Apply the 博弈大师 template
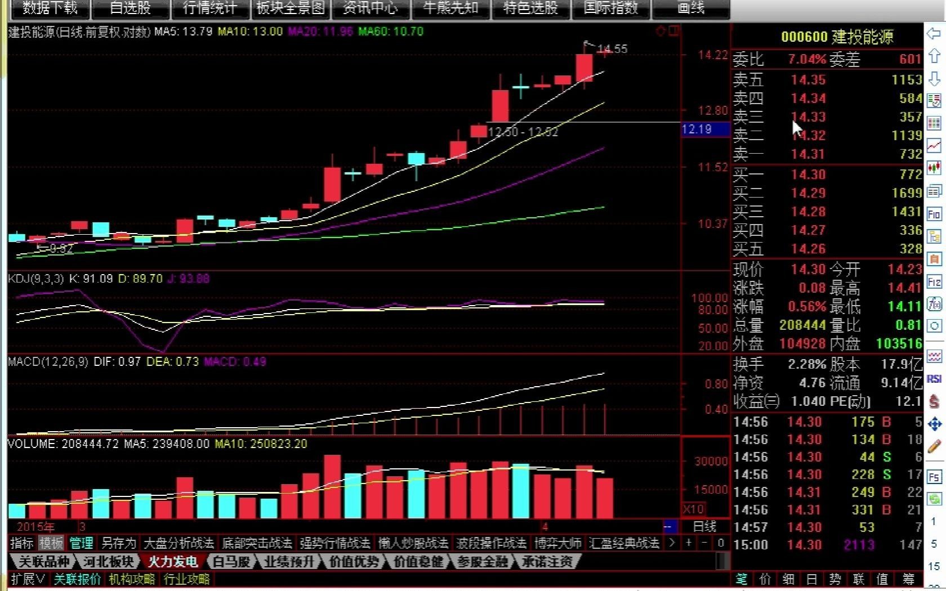 [557, 543]
